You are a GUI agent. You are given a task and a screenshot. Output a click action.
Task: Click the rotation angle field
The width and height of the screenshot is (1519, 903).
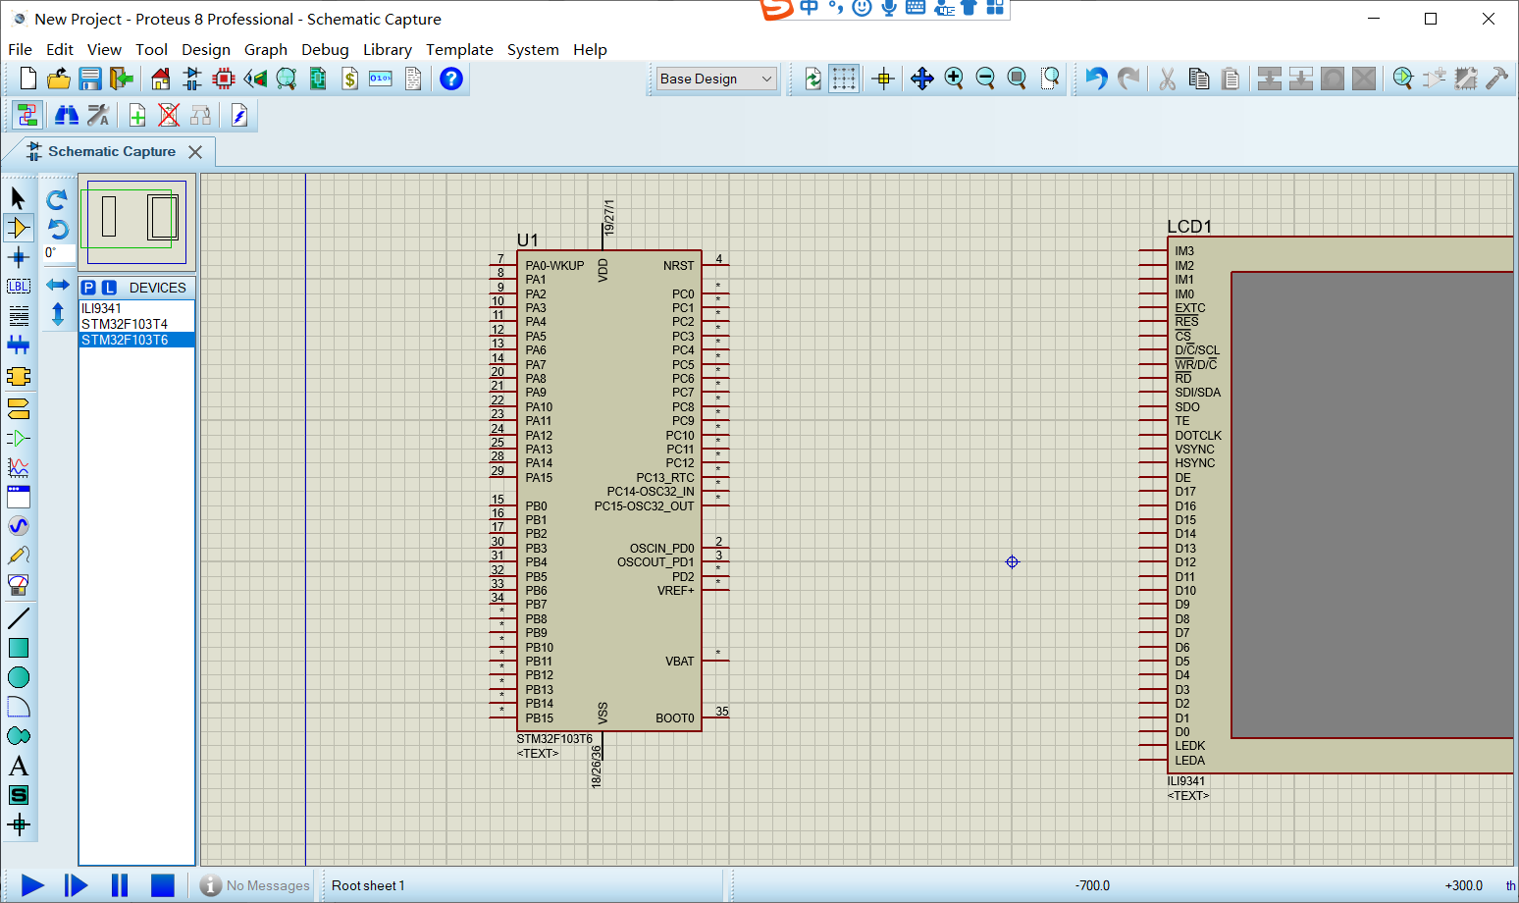[x=58, y=253]
